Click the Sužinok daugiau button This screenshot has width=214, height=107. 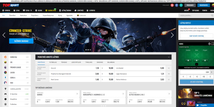21,41
